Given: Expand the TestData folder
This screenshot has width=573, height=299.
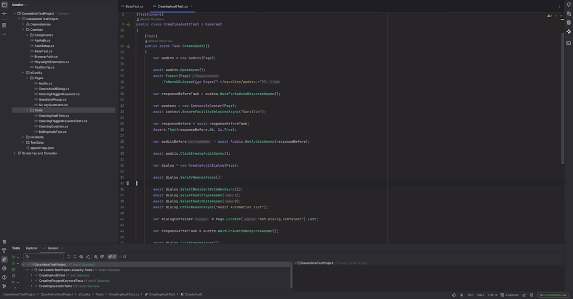Looking at the screenshot, I should [x=23, y=143].
